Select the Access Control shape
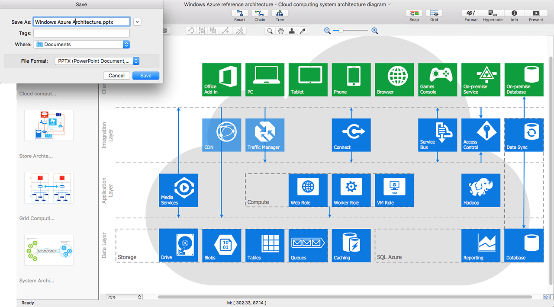Screen dimensions: 554x307 tap(481, 135)
